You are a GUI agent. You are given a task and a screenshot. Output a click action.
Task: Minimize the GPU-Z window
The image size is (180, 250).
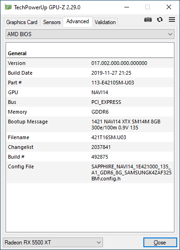tap(127, 7)
